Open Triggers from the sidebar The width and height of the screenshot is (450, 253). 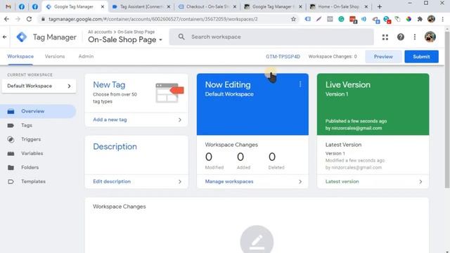tap(31, 139)
